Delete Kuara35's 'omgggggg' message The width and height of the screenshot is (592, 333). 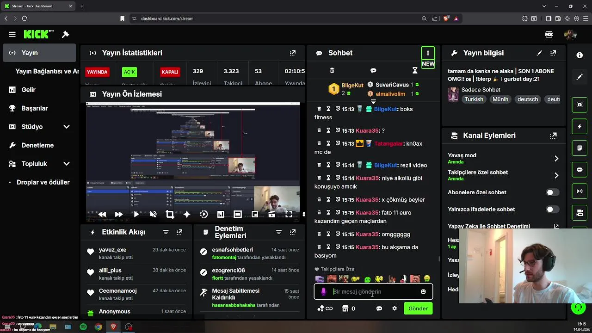click(319, 234)
